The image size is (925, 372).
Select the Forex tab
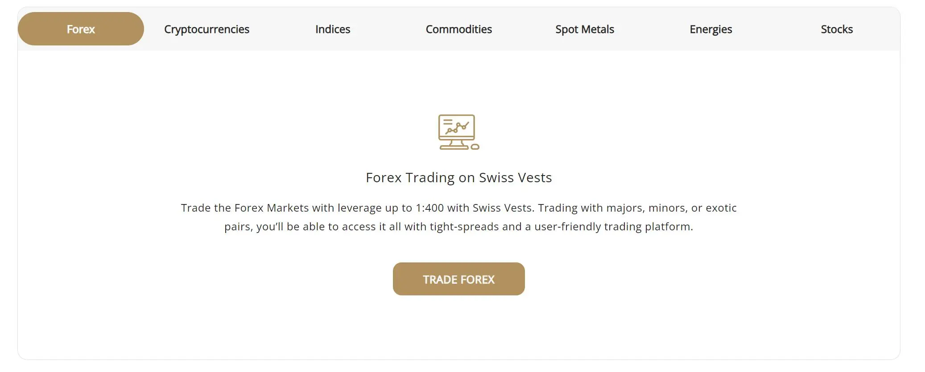coord(81,29)
